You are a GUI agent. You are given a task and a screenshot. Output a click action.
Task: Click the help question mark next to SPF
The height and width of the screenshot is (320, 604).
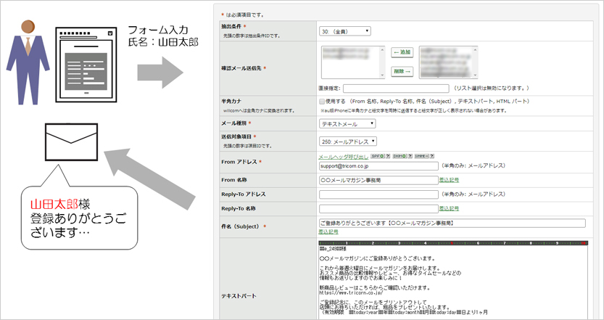point(389,156)
